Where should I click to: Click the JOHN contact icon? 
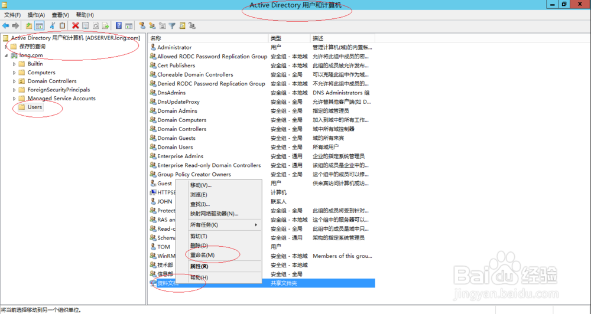[x=153, y=201]
